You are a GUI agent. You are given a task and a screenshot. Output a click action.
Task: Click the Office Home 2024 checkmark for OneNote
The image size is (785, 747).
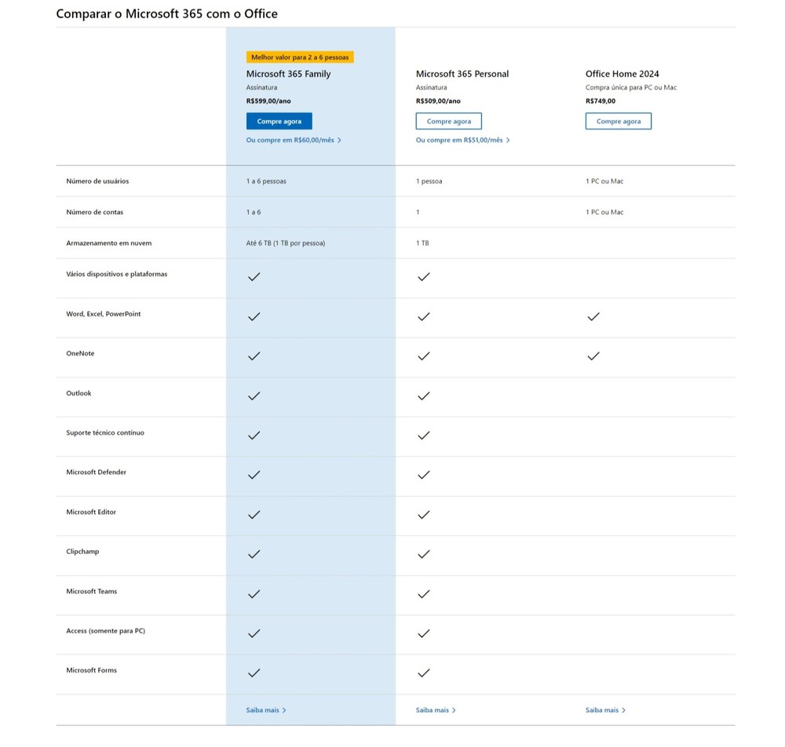593,356
